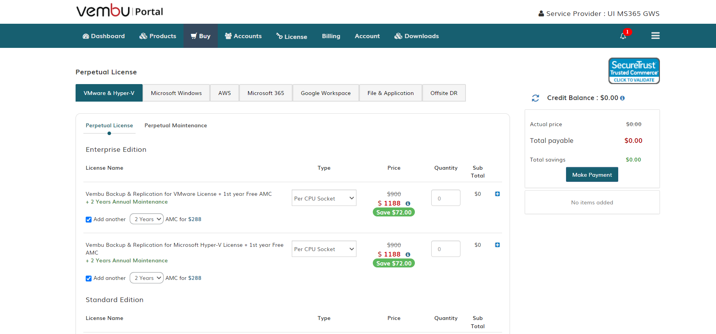Viewport: 716px width, 334px height.
Task: Click the Total payable amount
Action: click(633, 141)
